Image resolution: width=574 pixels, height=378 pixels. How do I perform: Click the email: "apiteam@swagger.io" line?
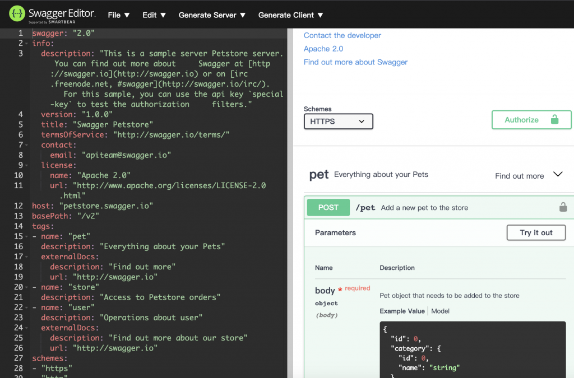click(x=110, y=155)
